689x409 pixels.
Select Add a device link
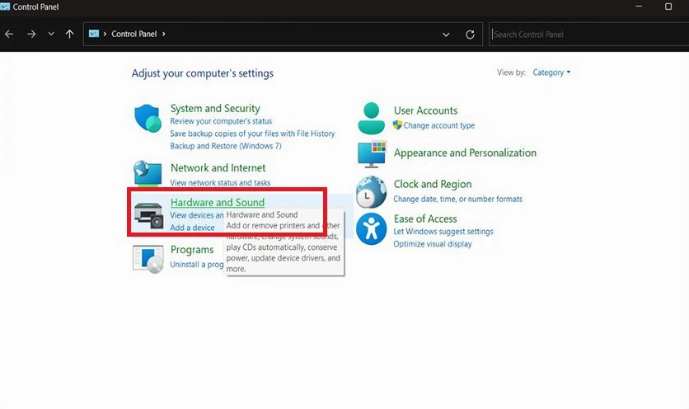[x=192, y=228]
